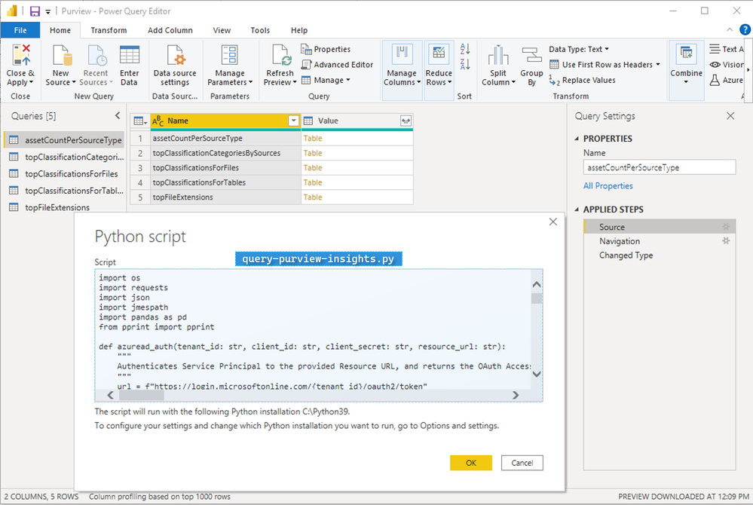Open the Data Type: Text dropdown
The width and height of the screenshot is (753, 505).
[579, 49]
